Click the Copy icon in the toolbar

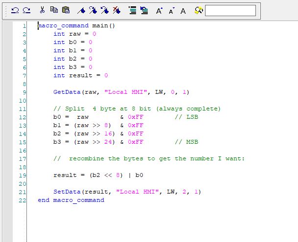point(54,10)
